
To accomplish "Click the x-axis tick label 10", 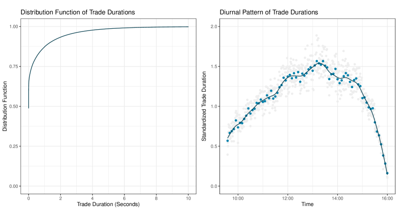I will (x=189, y=198).
